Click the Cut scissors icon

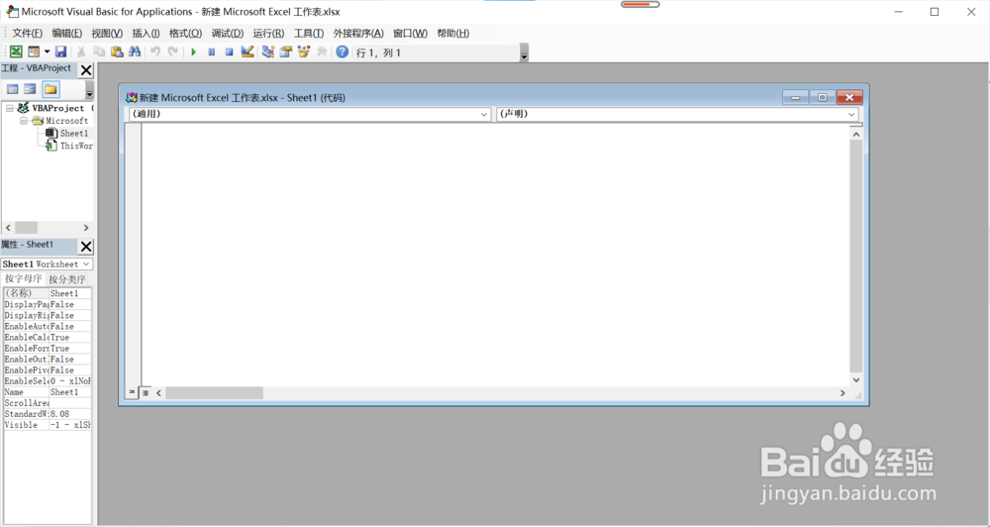81,52
